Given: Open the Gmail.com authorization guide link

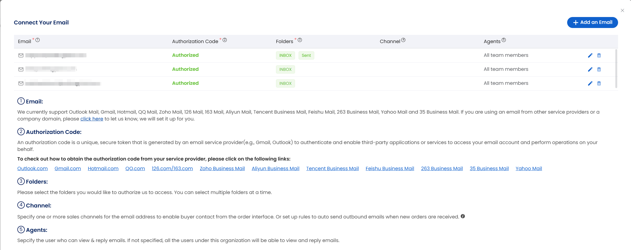Looking at the screenshot, I should click(x=68, y=168).
